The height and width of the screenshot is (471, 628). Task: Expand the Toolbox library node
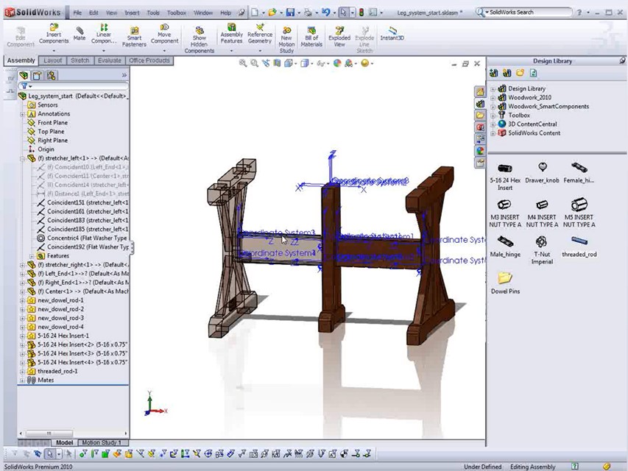pos(493,116)
